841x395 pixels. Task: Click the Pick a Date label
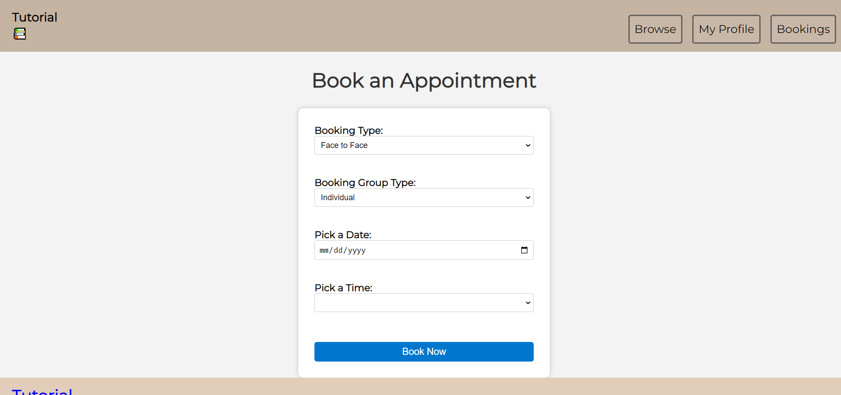pyautogui.click(x=343, y=235)
